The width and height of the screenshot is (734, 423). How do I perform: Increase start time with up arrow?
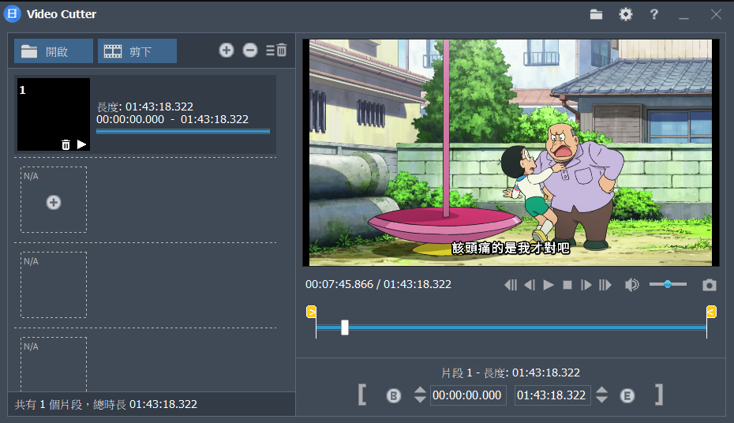click(x=420, y=390)
